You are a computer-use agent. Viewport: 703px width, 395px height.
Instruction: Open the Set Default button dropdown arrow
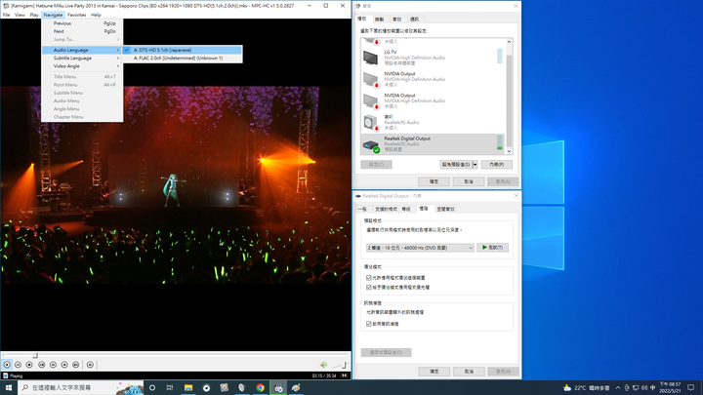click(x=476, y=165)
